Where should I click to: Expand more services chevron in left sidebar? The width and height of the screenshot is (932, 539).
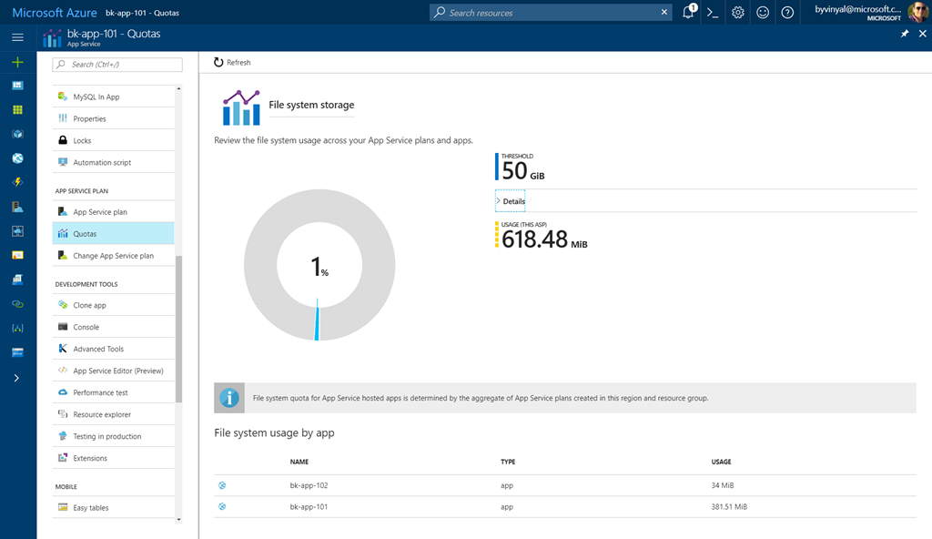[x=17, y=378]
